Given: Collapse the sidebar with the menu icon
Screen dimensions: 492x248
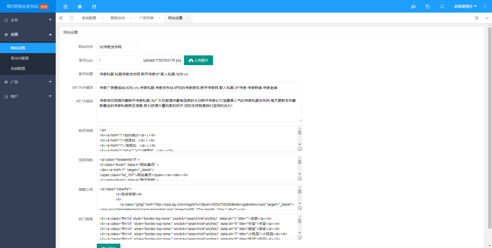Looking at the screenshot, I should pos(65,7).
